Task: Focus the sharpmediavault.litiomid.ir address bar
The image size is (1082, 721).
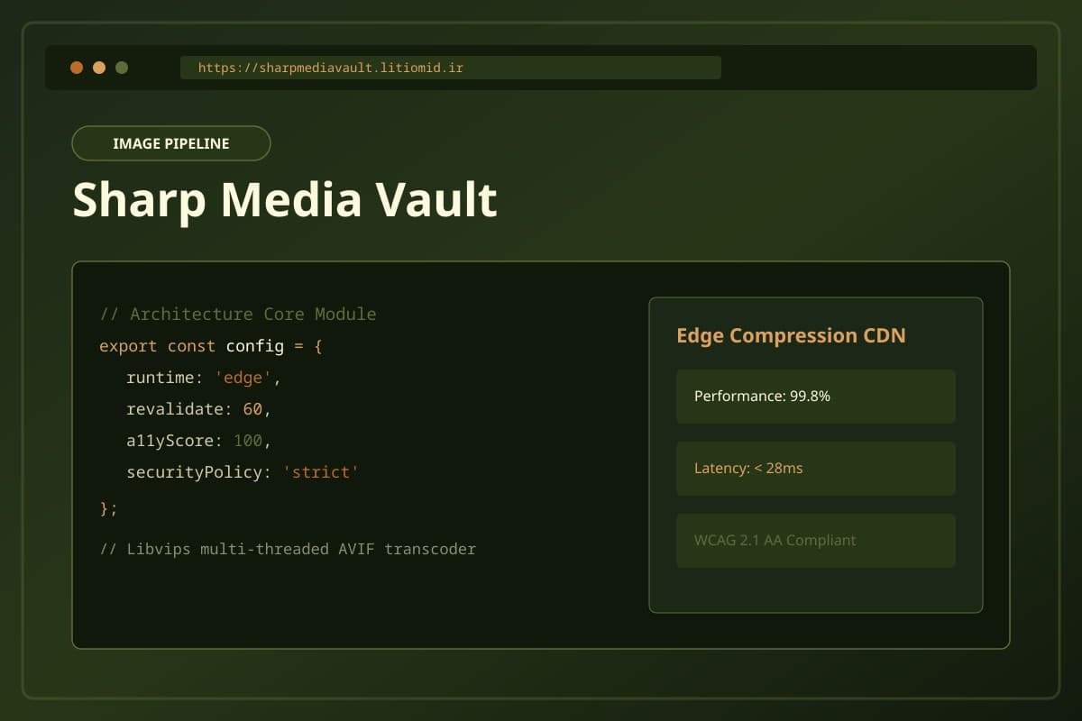Action: tap(451, 68)
